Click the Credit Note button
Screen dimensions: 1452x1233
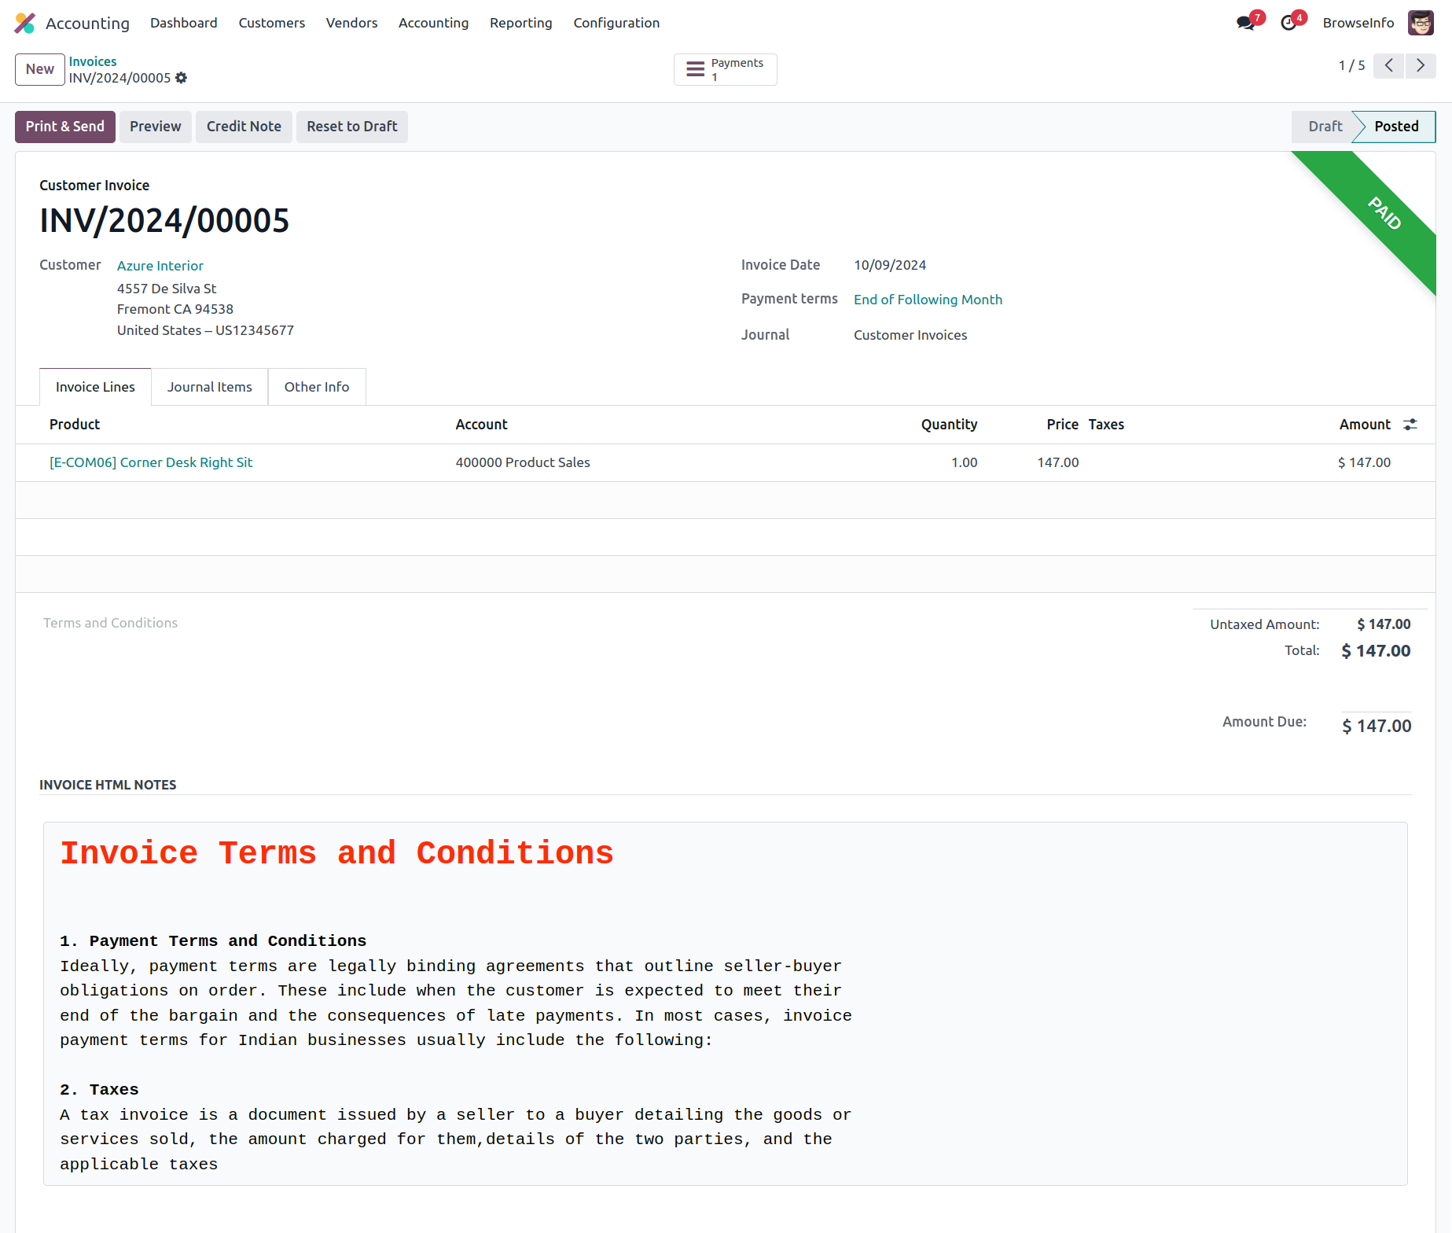point(244,127)
